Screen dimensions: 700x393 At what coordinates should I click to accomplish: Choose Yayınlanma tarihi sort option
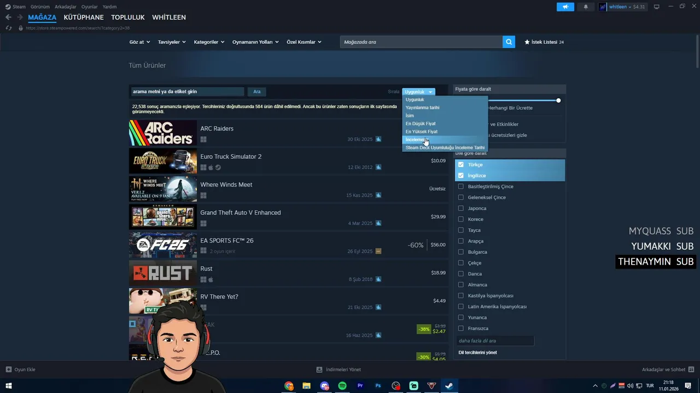point(445,108)
